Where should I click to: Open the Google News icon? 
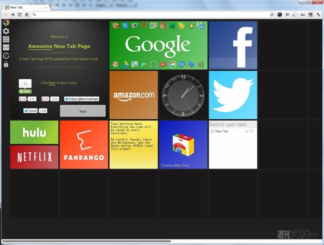153,25
